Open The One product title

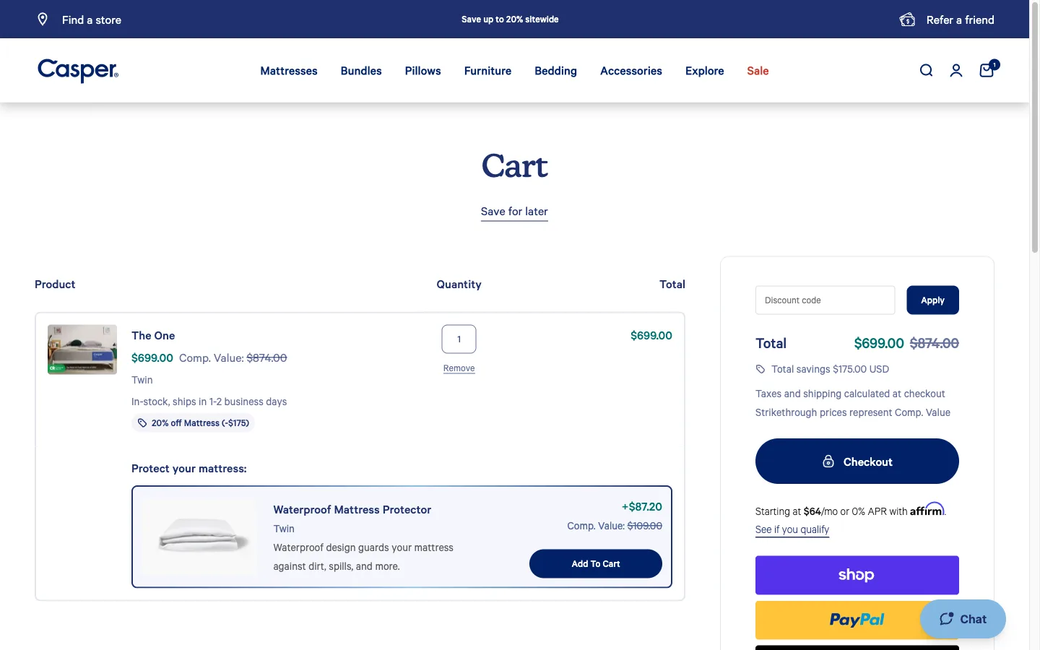point(153,336)
